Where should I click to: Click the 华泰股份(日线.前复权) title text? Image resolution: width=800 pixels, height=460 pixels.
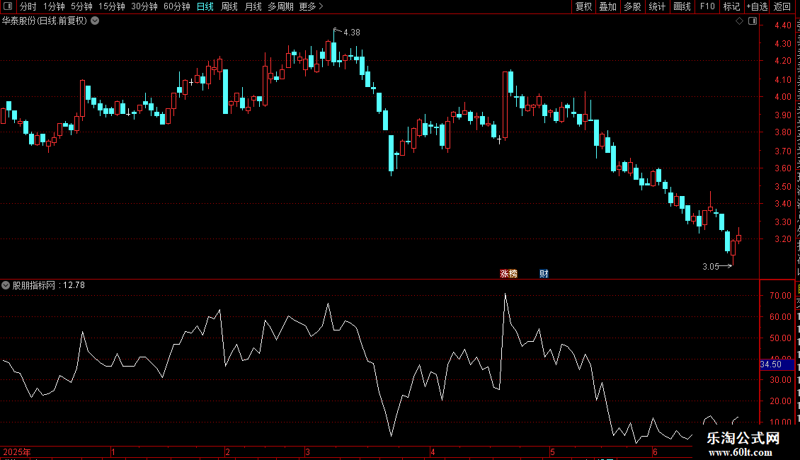[45, 21]
